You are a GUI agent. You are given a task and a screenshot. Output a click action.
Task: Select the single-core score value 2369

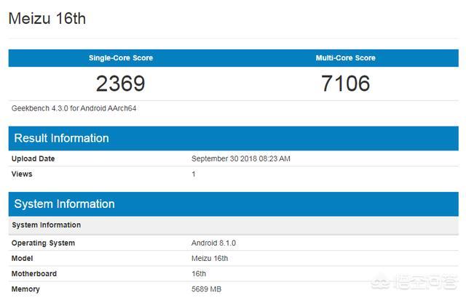point(120,84)
